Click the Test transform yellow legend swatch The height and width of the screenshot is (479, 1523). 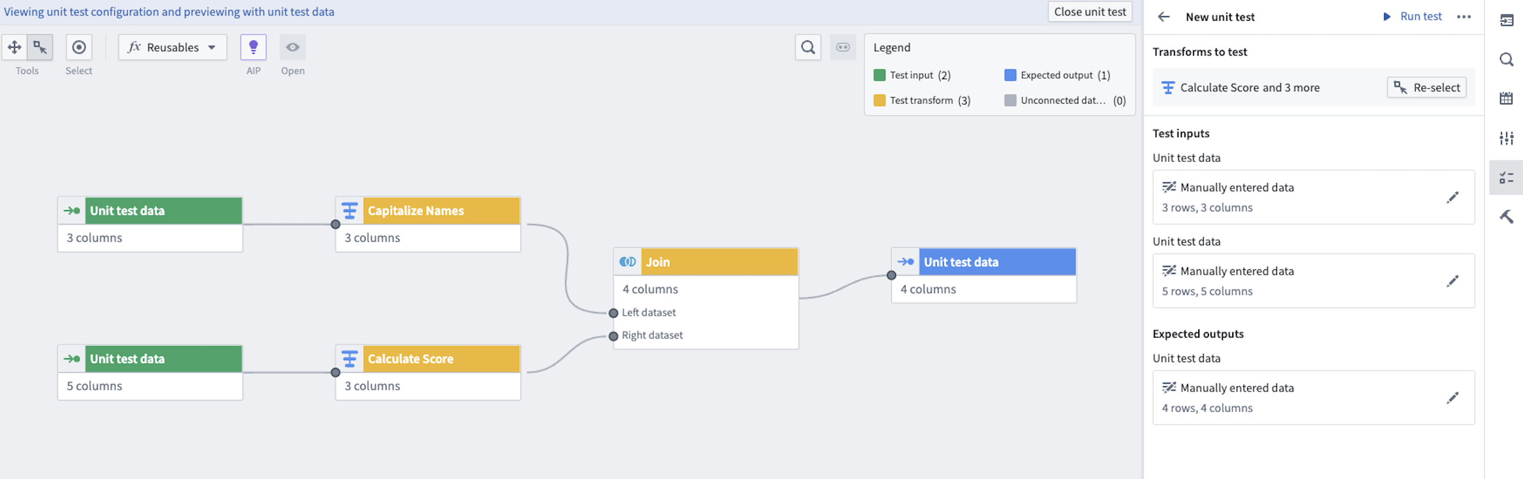[x=879, y=100]
